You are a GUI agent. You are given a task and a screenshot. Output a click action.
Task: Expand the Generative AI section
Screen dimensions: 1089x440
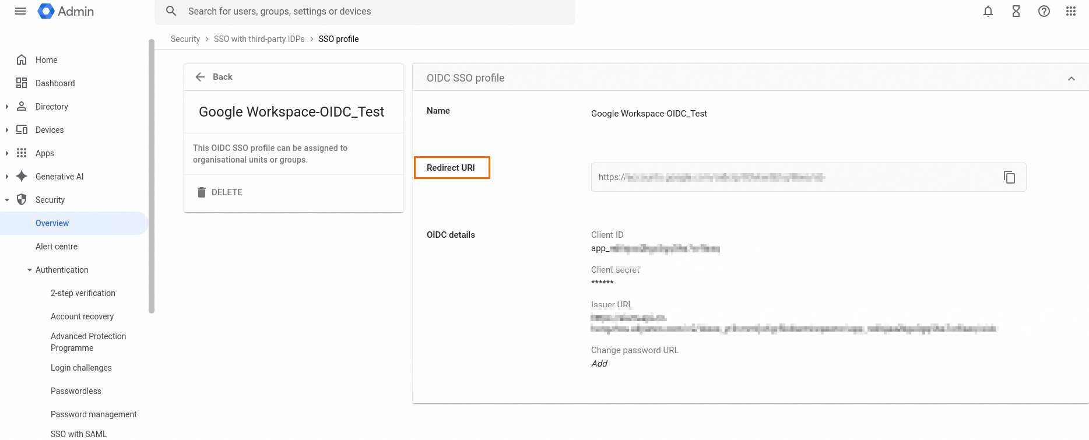(6, 177)
